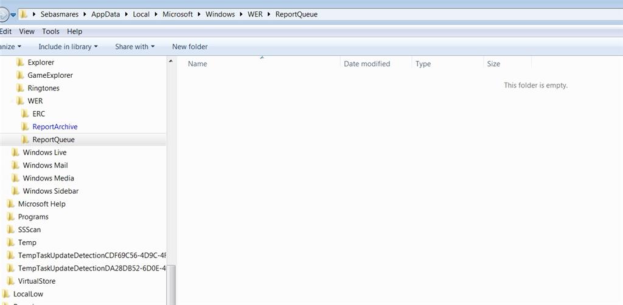The height and width of the screenshot is (305, 623).
Task: Go to Windows in address path
Action: pyautogui.click(x=220, y=15)
